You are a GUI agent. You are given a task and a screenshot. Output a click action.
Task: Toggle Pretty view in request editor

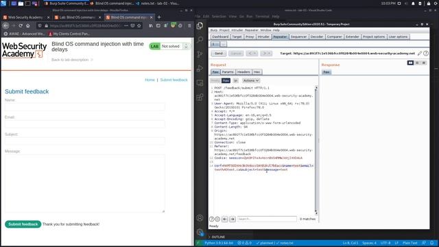215,81
